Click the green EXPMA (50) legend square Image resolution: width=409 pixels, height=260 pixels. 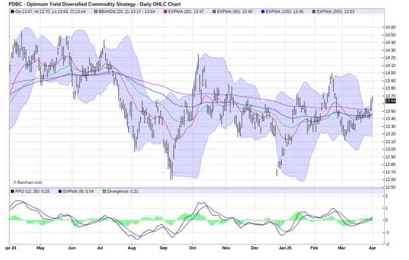(214, 11)
